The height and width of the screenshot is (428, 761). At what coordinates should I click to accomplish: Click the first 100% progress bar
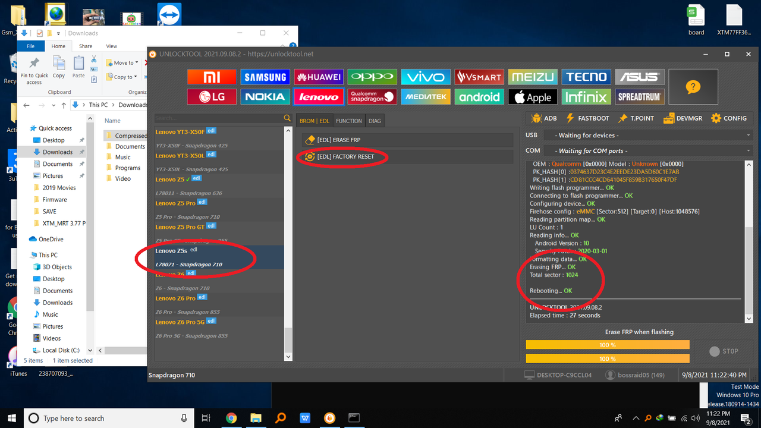pyautogui.click(x=608, y=345)
